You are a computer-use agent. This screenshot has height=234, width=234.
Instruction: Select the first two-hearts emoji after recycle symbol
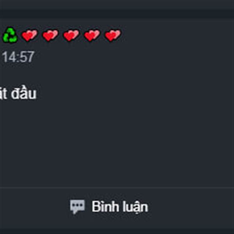[x=30, y=35]
